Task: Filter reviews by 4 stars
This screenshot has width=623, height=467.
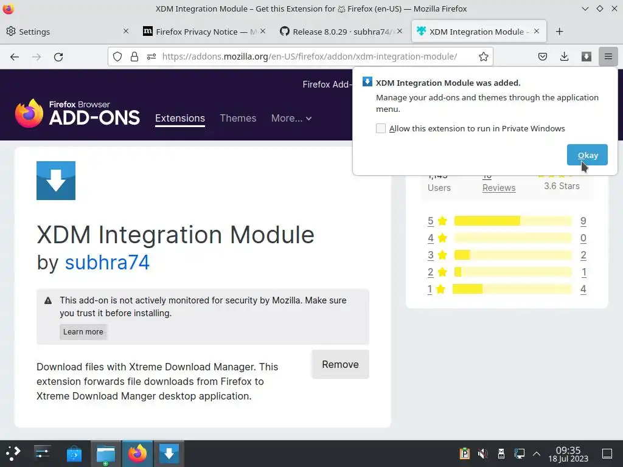Action: [430, 238]
